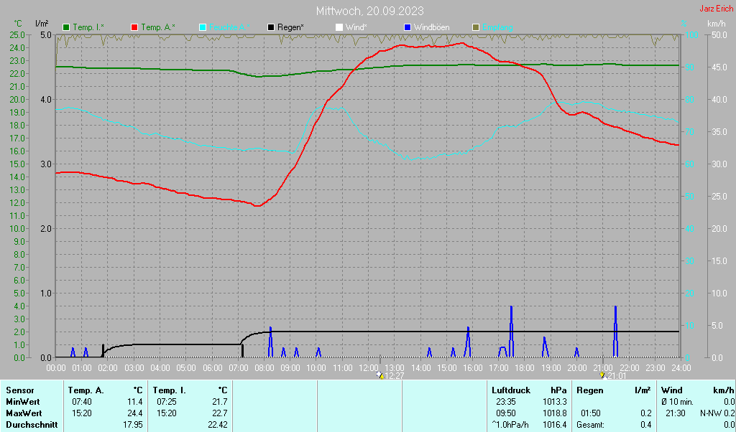The image size is (736, 432).
Task: Click the 'Temp. A.' table column header
Action: [x=86, y=390]
